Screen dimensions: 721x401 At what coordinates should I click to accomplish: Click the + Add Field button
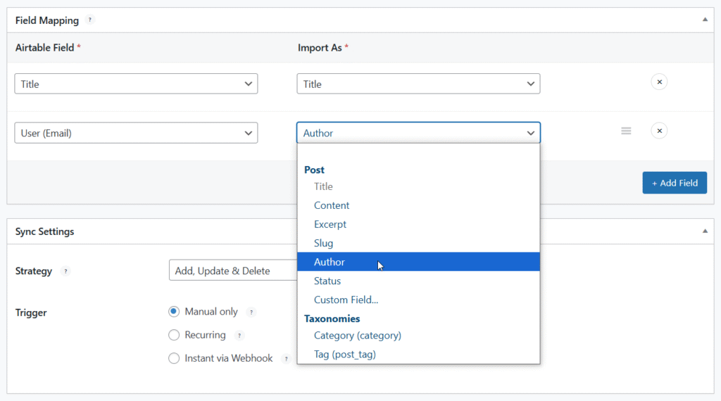[x=675, y=183]
